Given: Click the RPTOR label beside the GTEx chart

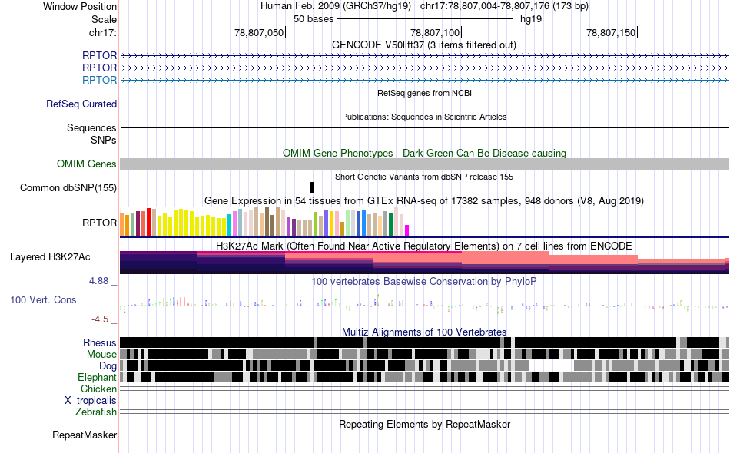Looking at the screenshot, I should [x=99, y=223].
